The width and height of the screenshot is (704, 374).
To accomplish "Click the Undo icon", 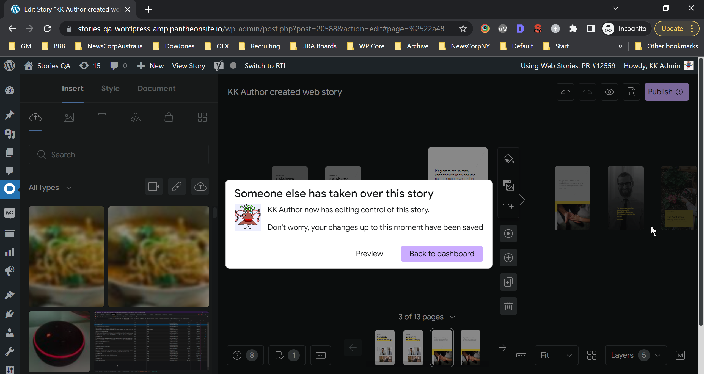I will [565, 92].
